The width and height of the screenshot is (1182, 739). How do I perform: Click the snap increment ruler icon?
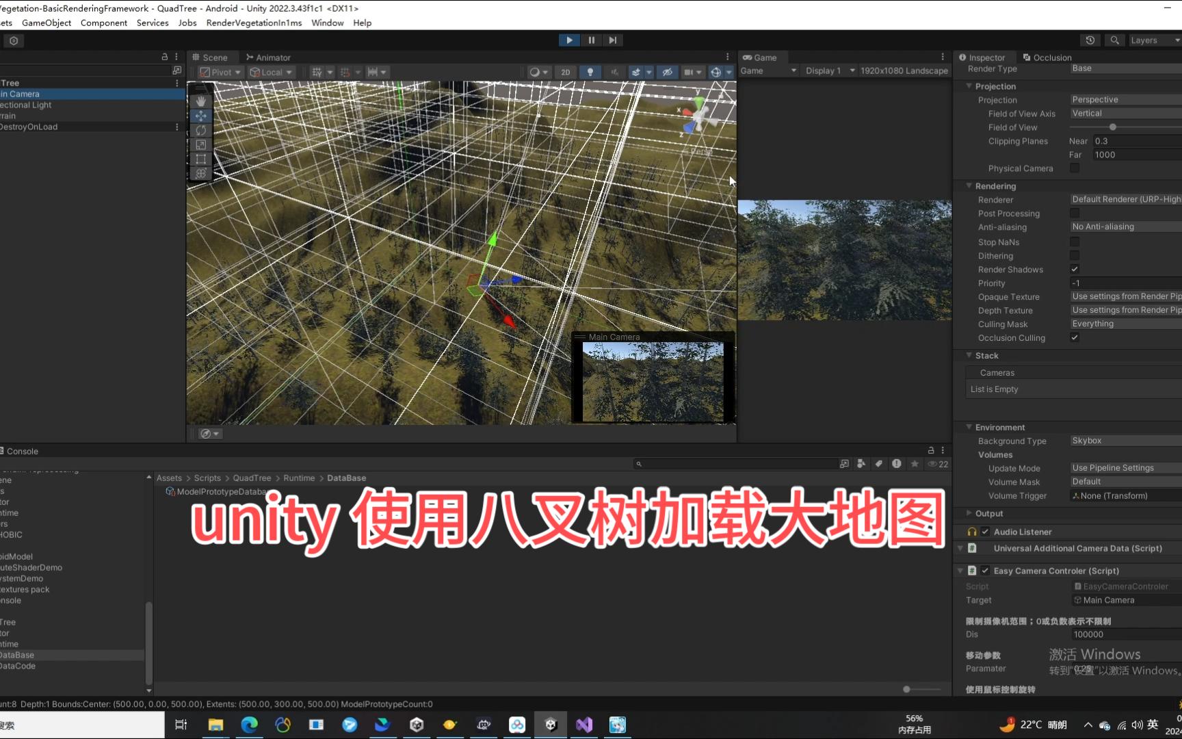click(x=372, y=72)
